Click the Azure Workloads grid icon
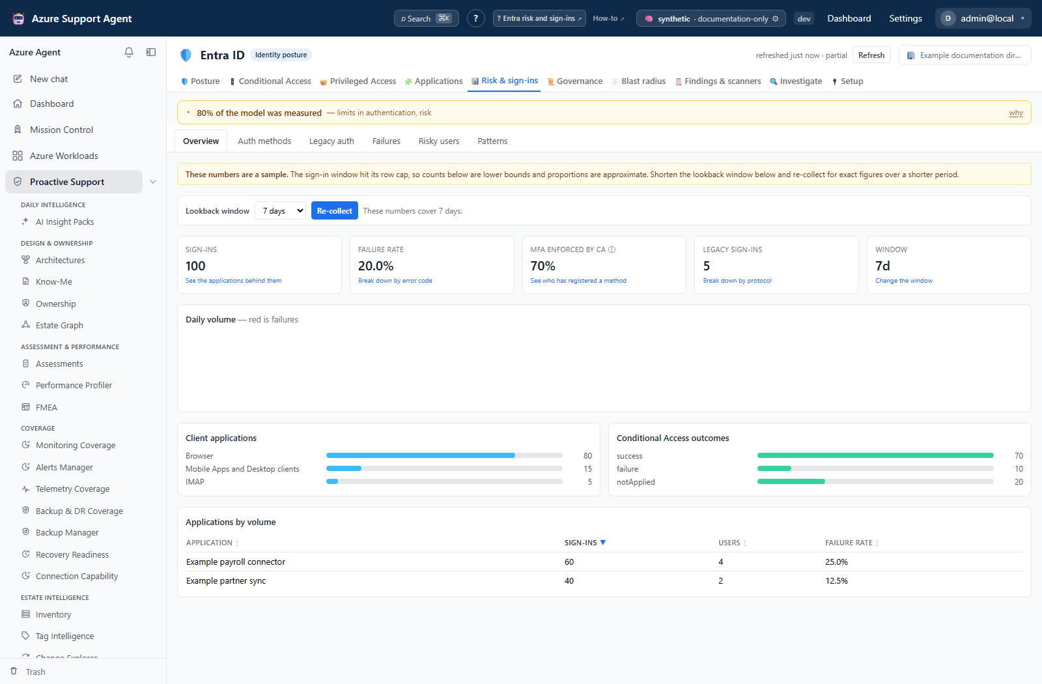Viewport: 1042px width, 684px height. click(x=18, y=156)
